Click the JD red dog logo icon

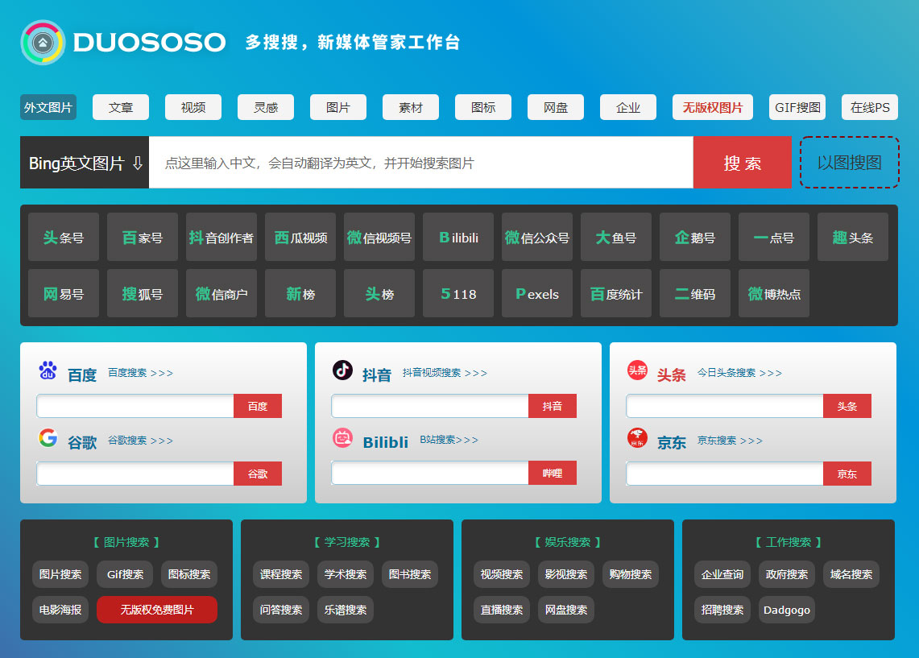coord(638,437)
